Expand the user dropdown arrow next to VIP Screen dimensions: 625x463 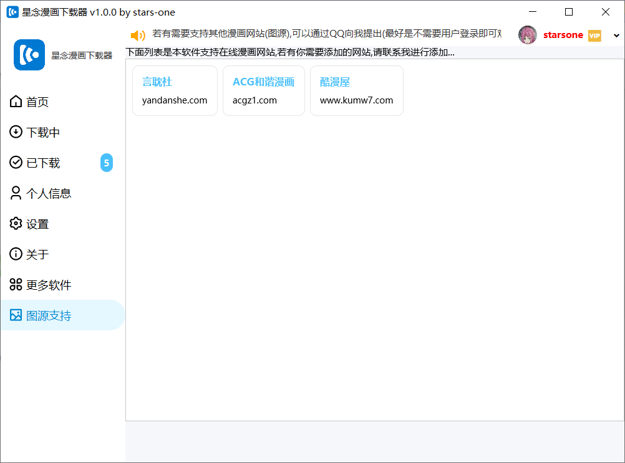point(617,36)
